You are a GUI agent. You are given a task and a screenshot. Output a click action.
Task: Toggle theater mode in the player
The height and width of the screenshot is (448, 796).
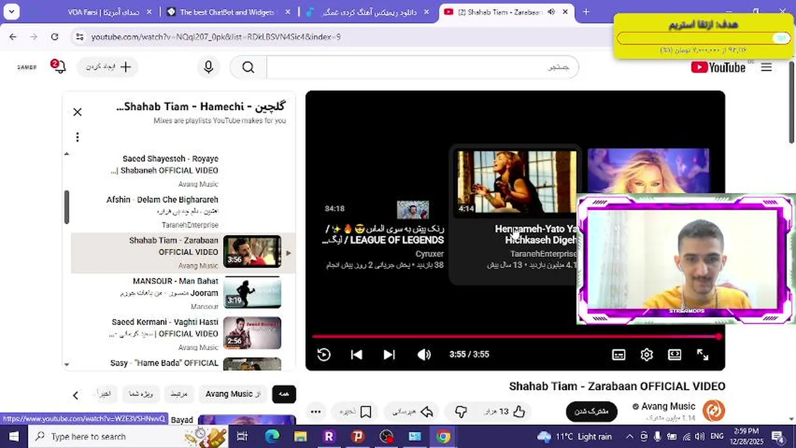pos(675,355)
